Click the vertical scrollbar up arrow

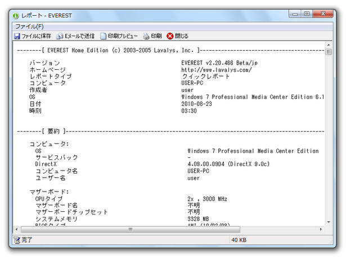(x=329, y=45)
